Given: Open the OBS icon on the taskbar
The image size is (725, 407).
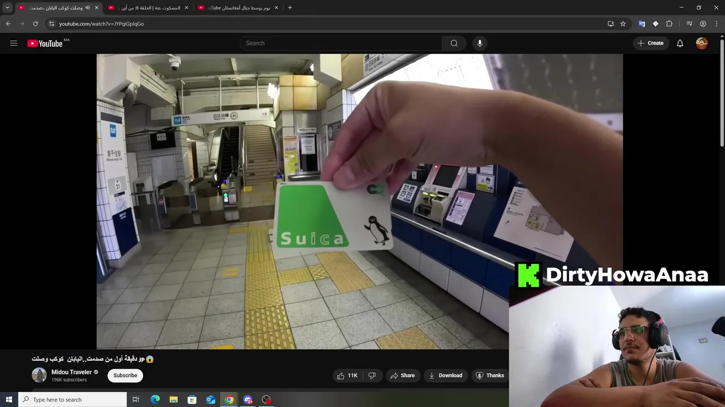Looking at the screenshot, I should point(266,400).
